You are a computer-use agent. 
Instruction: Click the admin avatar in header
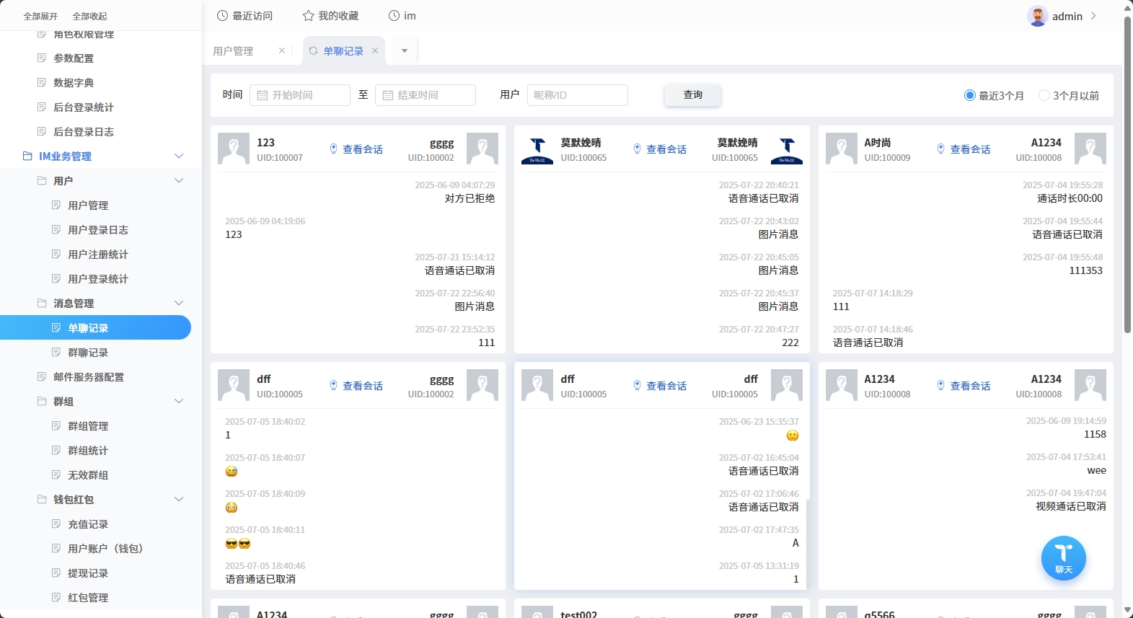(x=1037, y=16)
